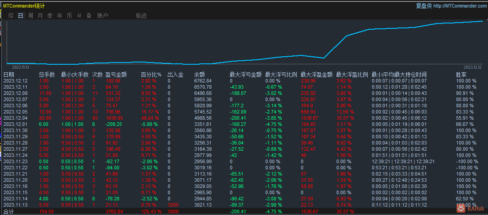
Task: Switch to the 年 yearly tab
Action: tap(60, 16)
